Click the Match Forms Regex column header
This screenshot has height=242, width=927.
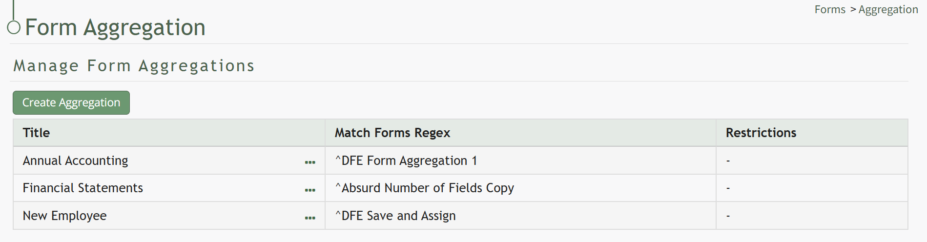(x=392, y=133)
